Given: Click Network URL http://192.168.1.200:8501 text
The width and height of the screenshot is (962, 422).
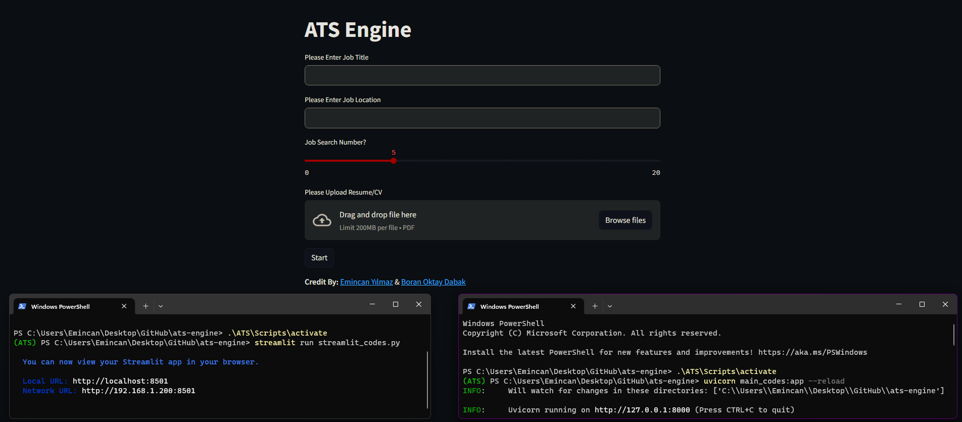Looking at the screenshot, I should pyautogui.click(x=138, y=391).
